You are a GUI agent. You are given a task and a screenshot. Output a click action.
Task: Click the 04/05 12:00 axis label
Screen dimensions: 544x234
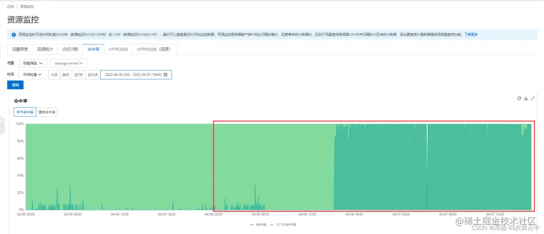pyautogui.click(x=120, y=214)
